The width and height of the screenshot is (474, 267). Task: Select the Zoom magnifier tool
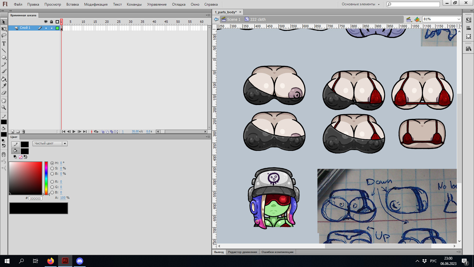[4, 107]
